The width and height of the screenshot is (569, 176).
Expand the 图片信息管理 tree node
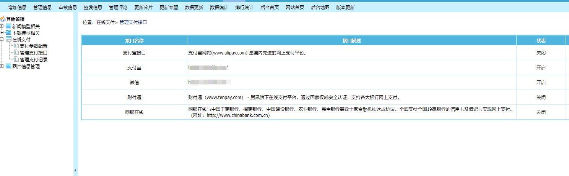click(x=2, y=66)
